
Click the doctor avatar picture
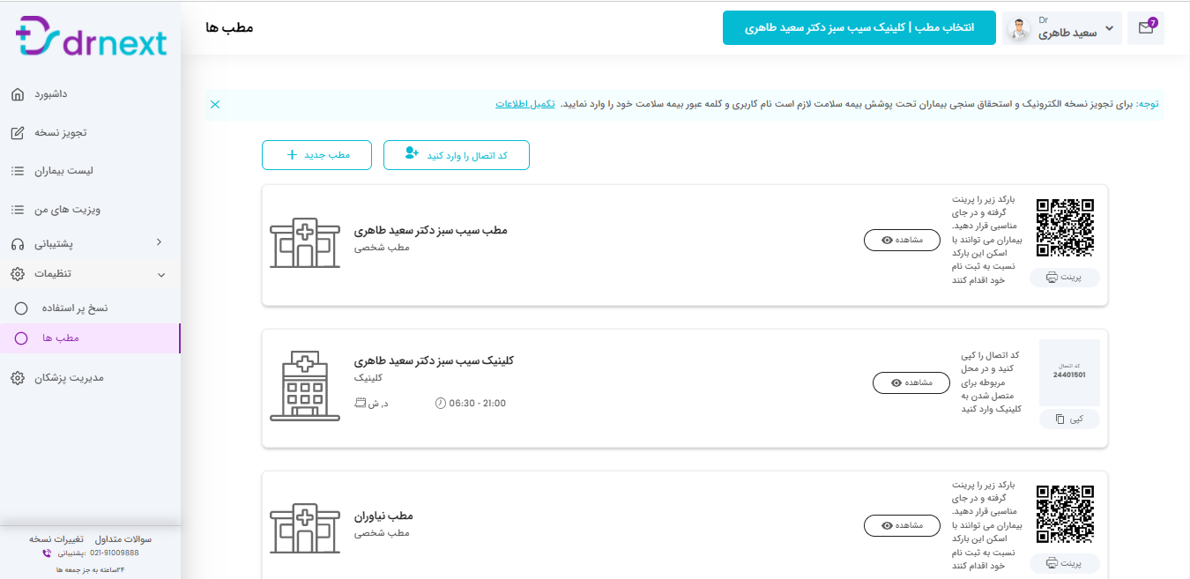1019,30
